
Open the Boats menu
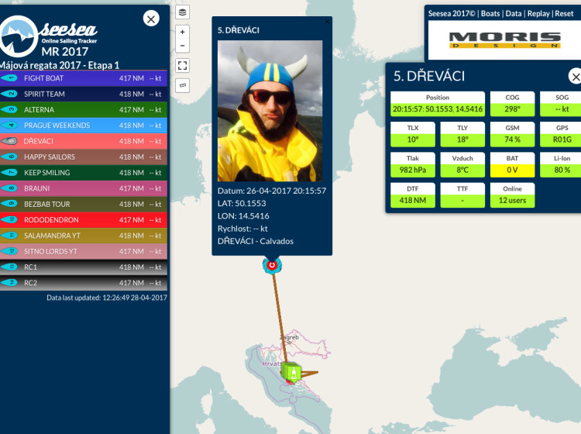(x=490, y=14)
